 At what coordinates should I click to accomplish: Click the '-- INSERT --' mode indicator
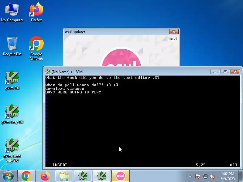(x=60, y=165)
